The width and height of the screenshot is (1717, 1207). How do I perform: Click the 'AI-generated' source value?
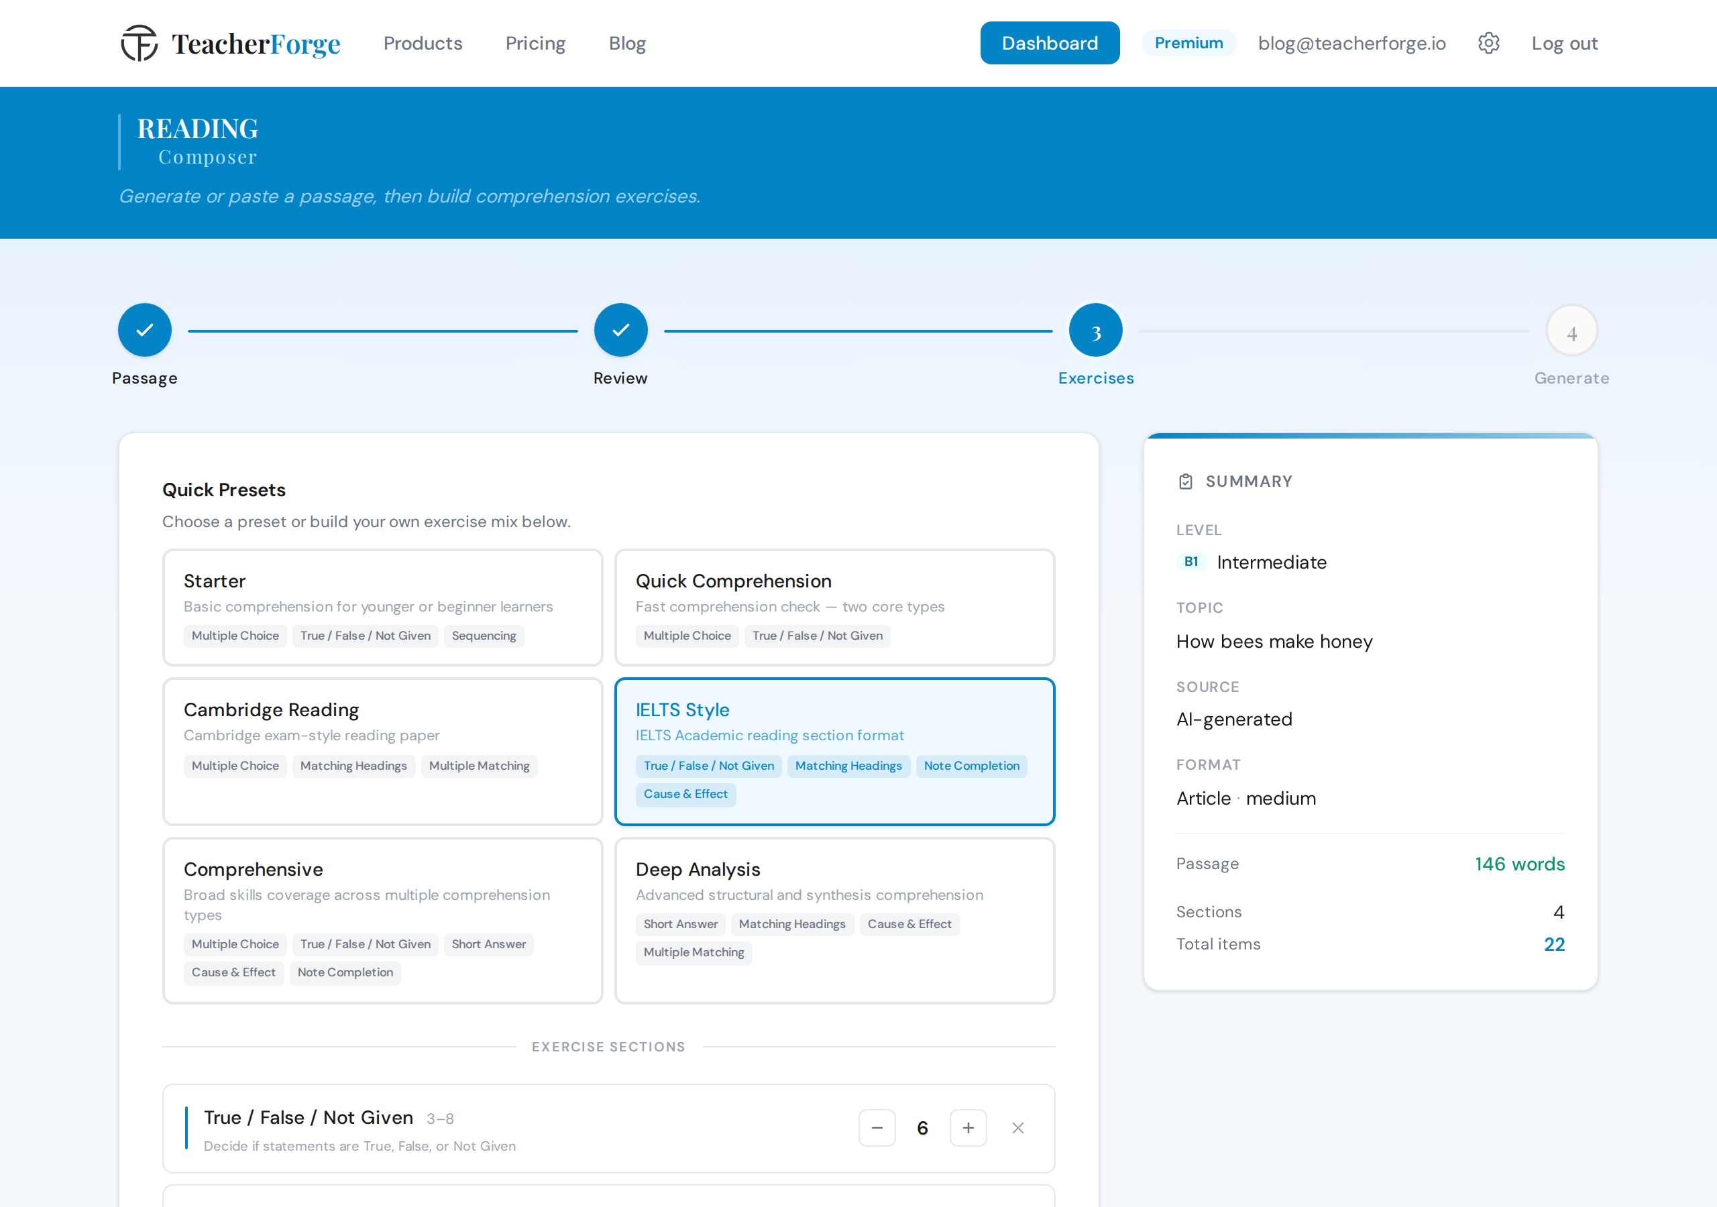tap(1234, 720)
